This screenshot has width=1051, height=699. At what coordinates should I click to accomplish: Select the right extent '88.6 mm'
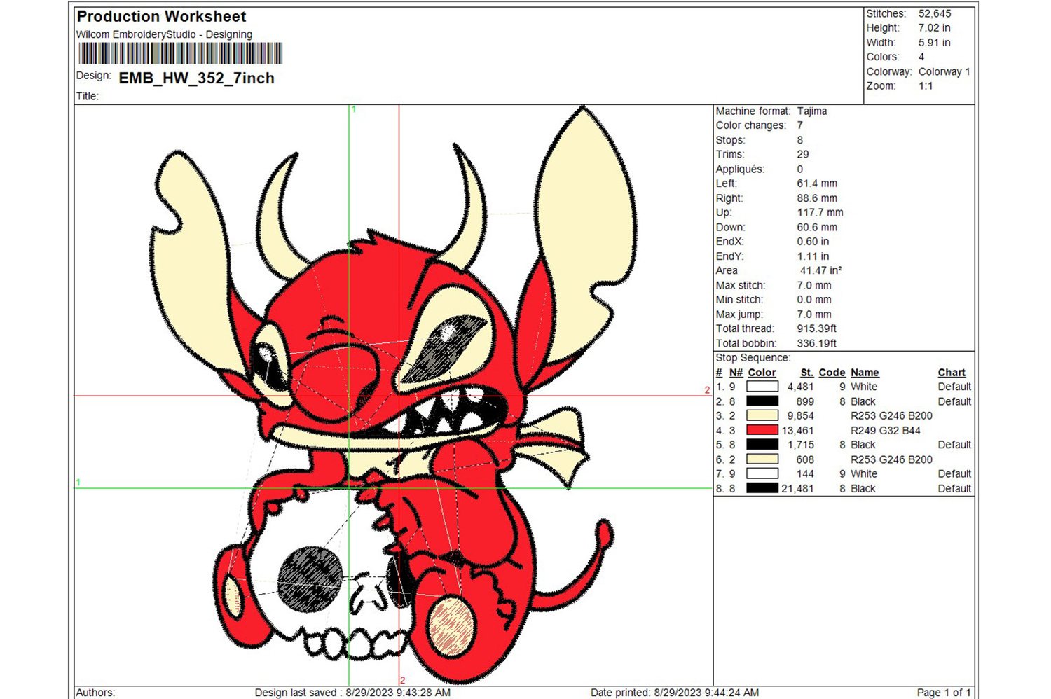click(x=817, y=198)
